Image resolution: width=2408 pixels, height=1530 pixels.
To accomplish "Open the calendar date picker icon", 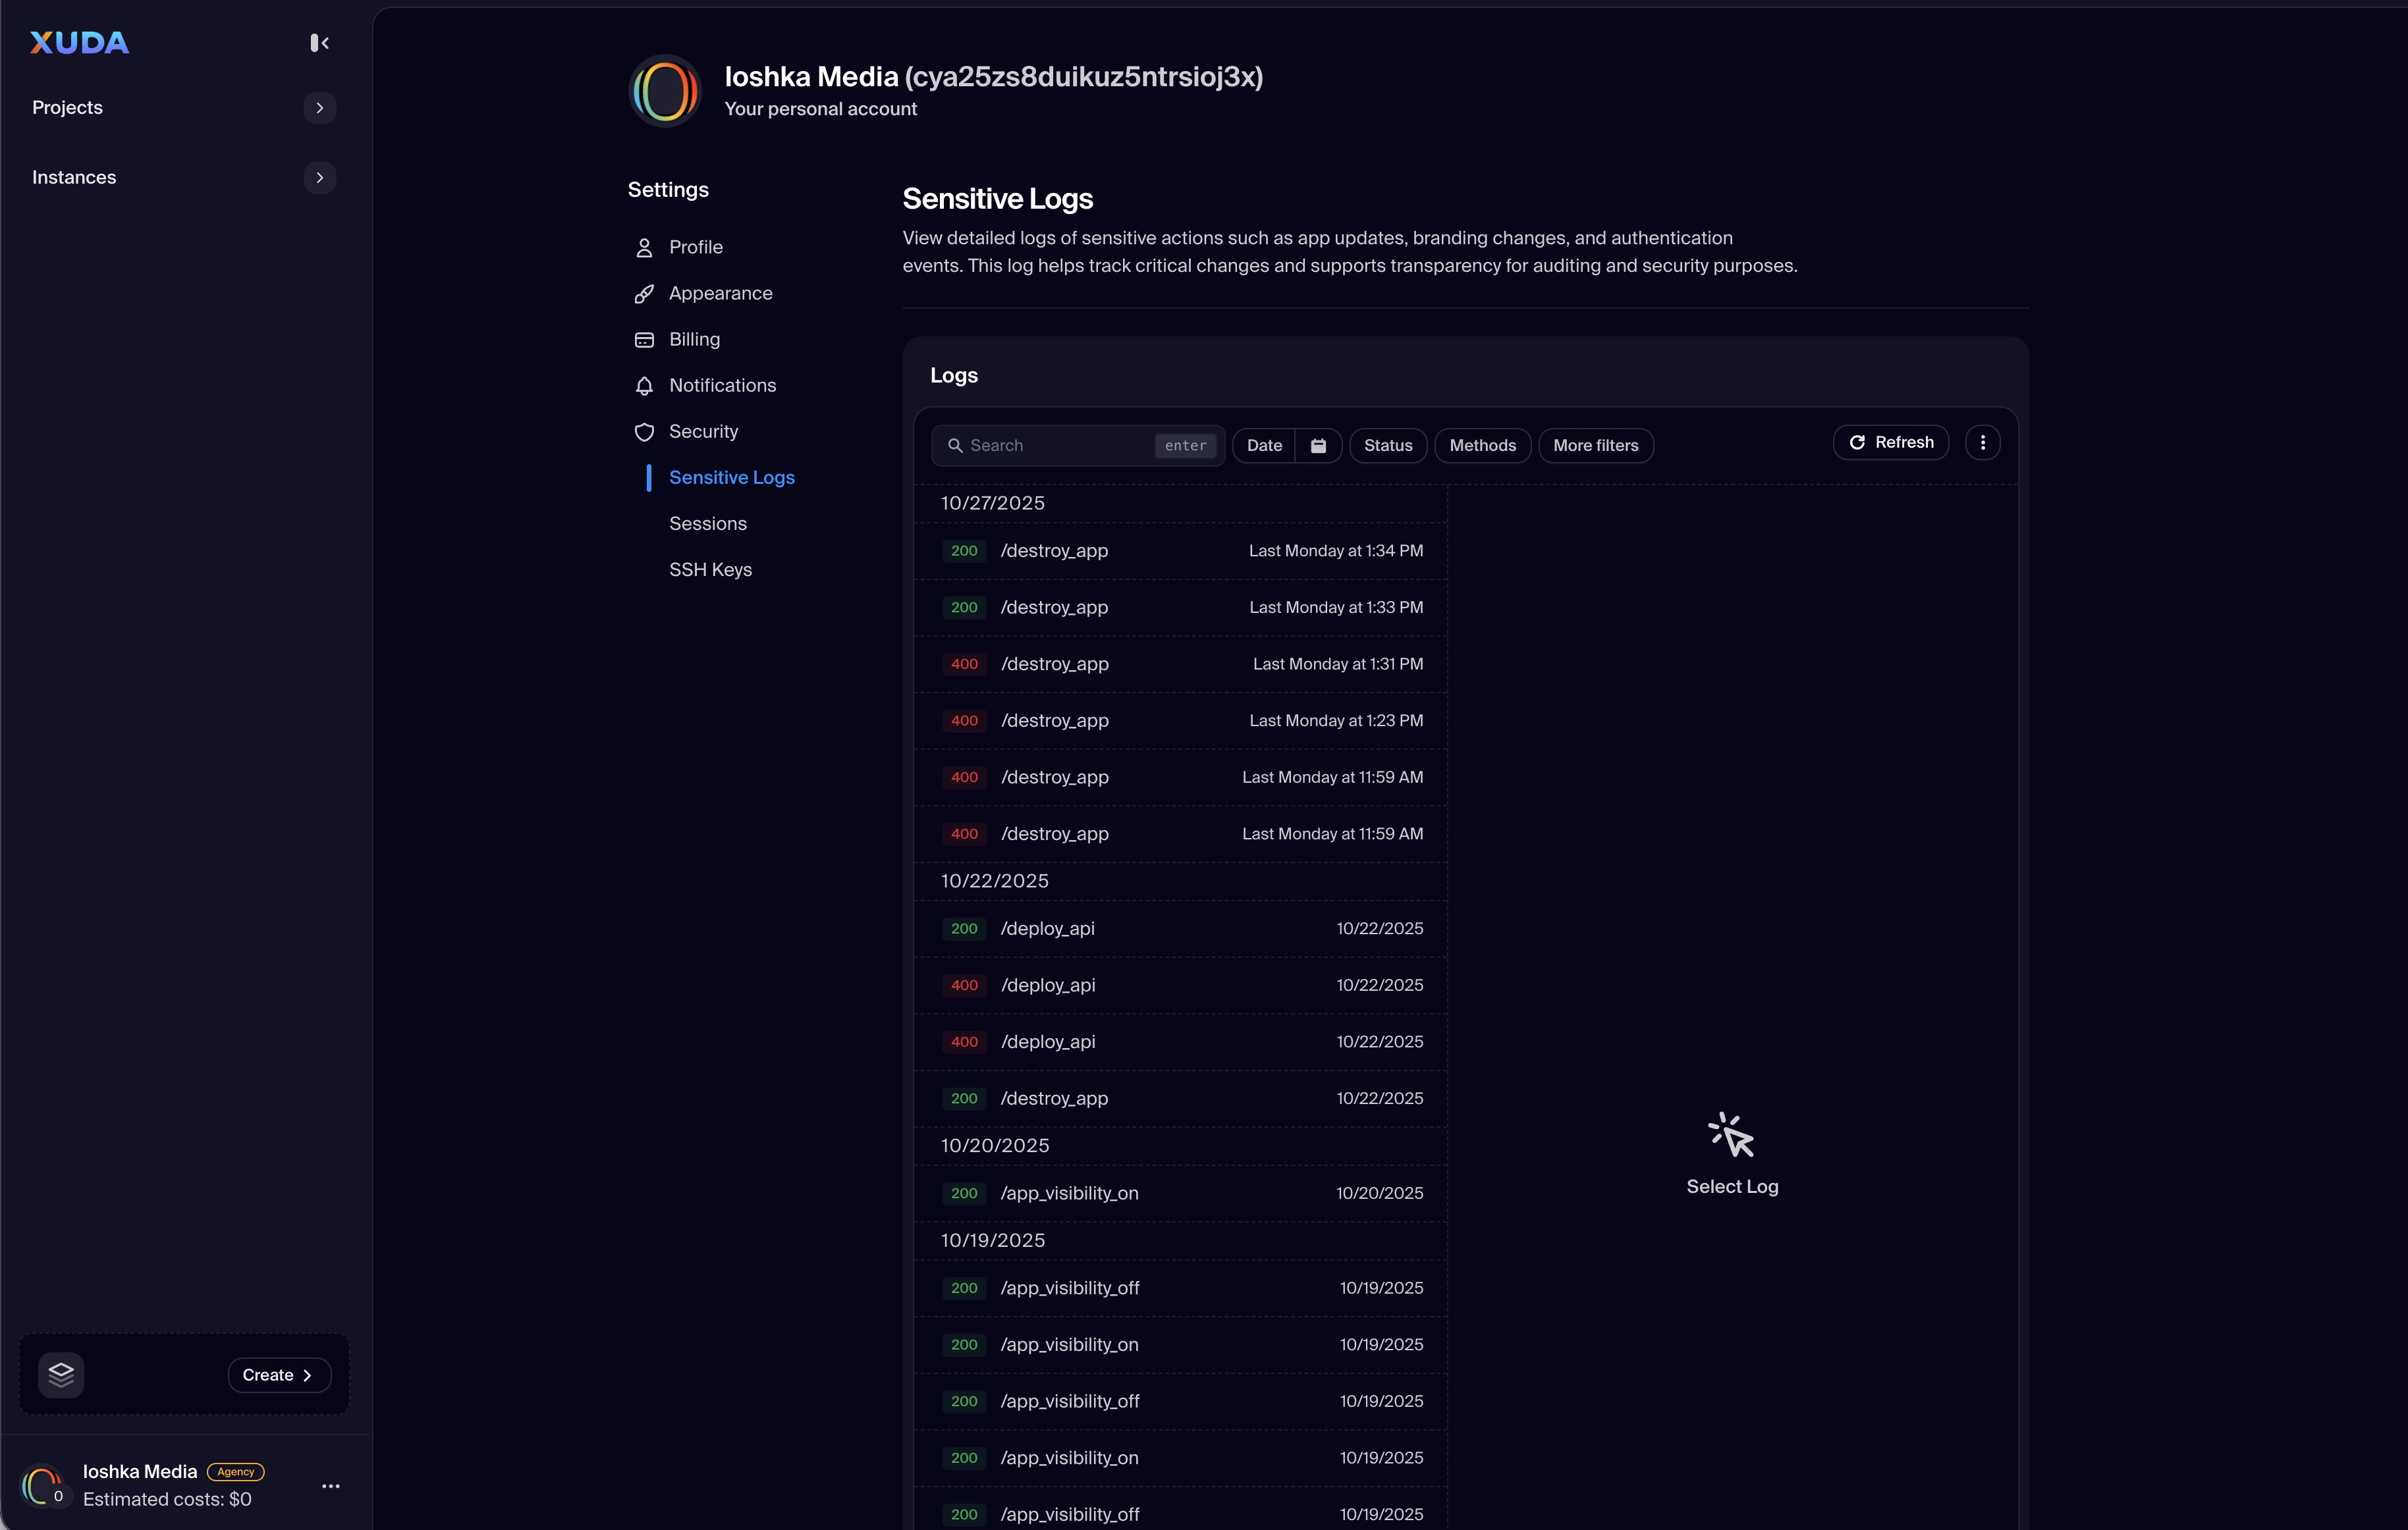I will [x=1318, y=446].
